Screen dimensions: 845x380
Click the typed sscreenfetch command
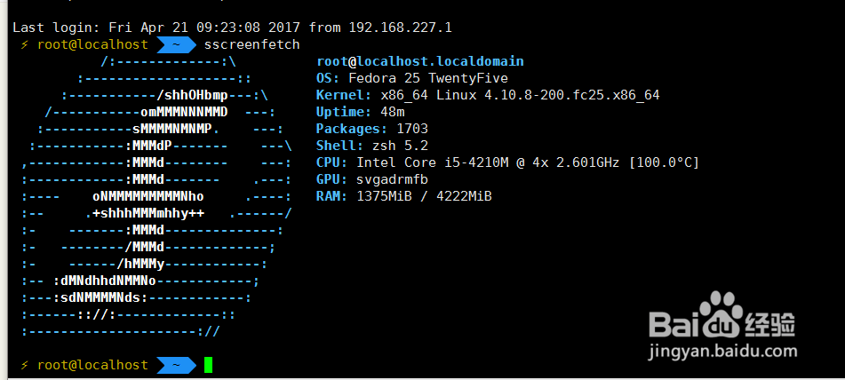[x=251, y=44]
